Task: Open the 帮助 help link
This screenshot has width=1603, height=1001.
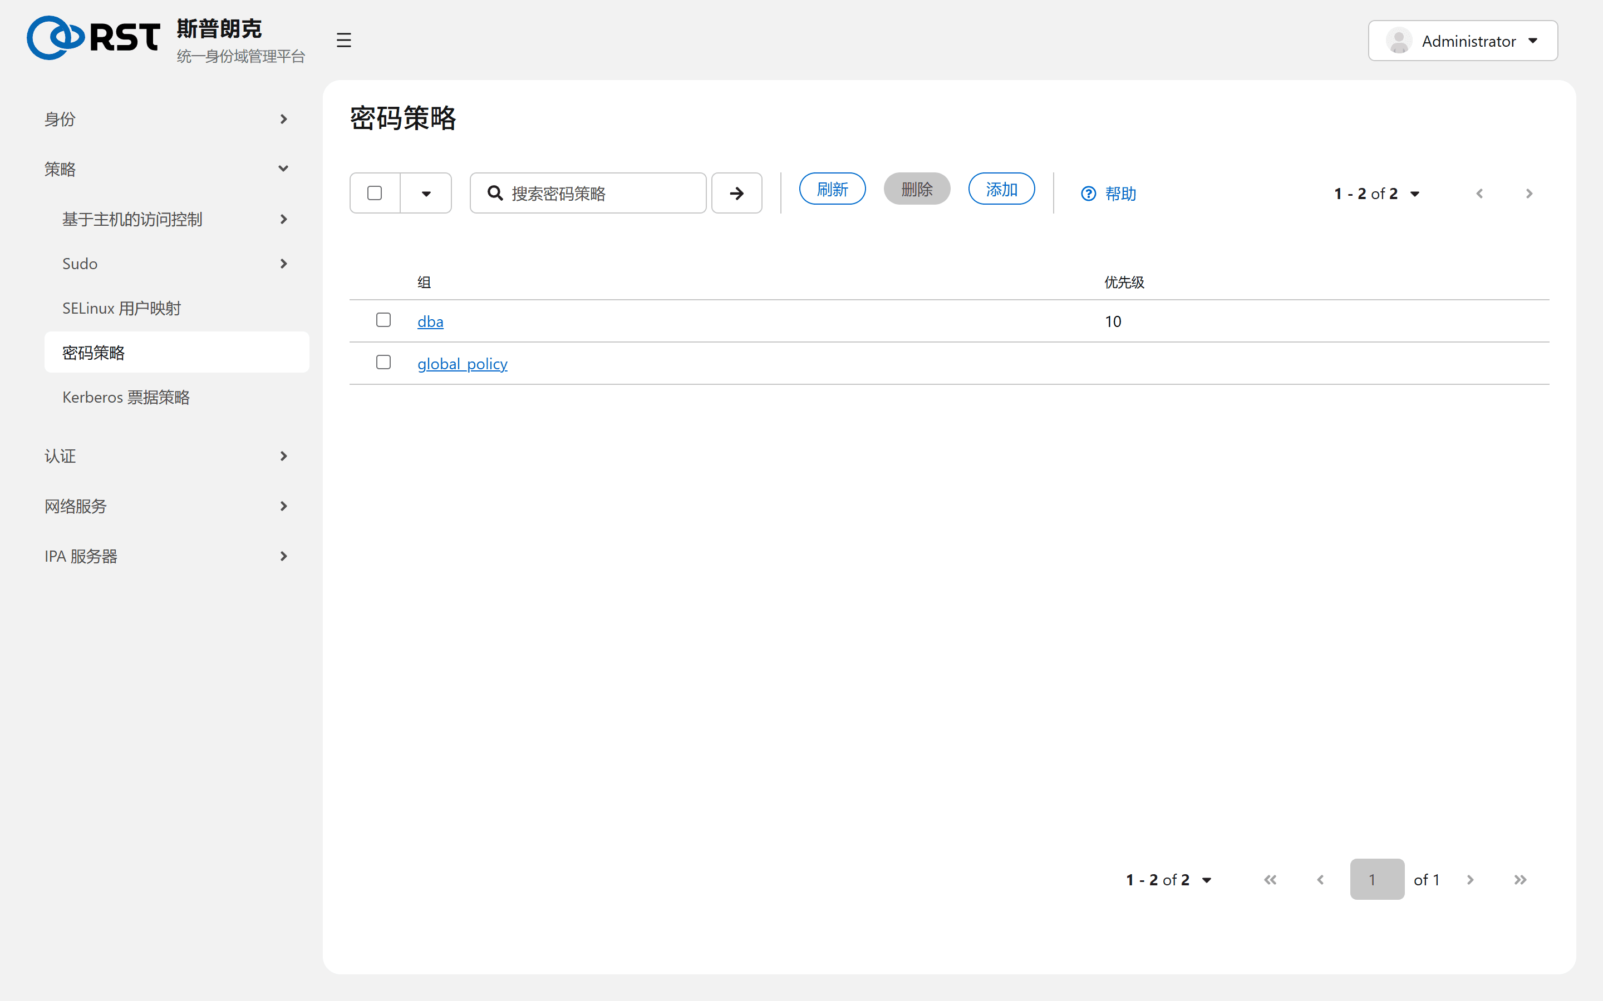Action: (1109, 194)
